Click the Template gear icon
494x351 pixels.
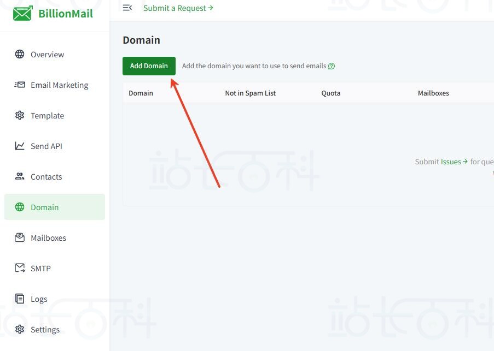20,115
